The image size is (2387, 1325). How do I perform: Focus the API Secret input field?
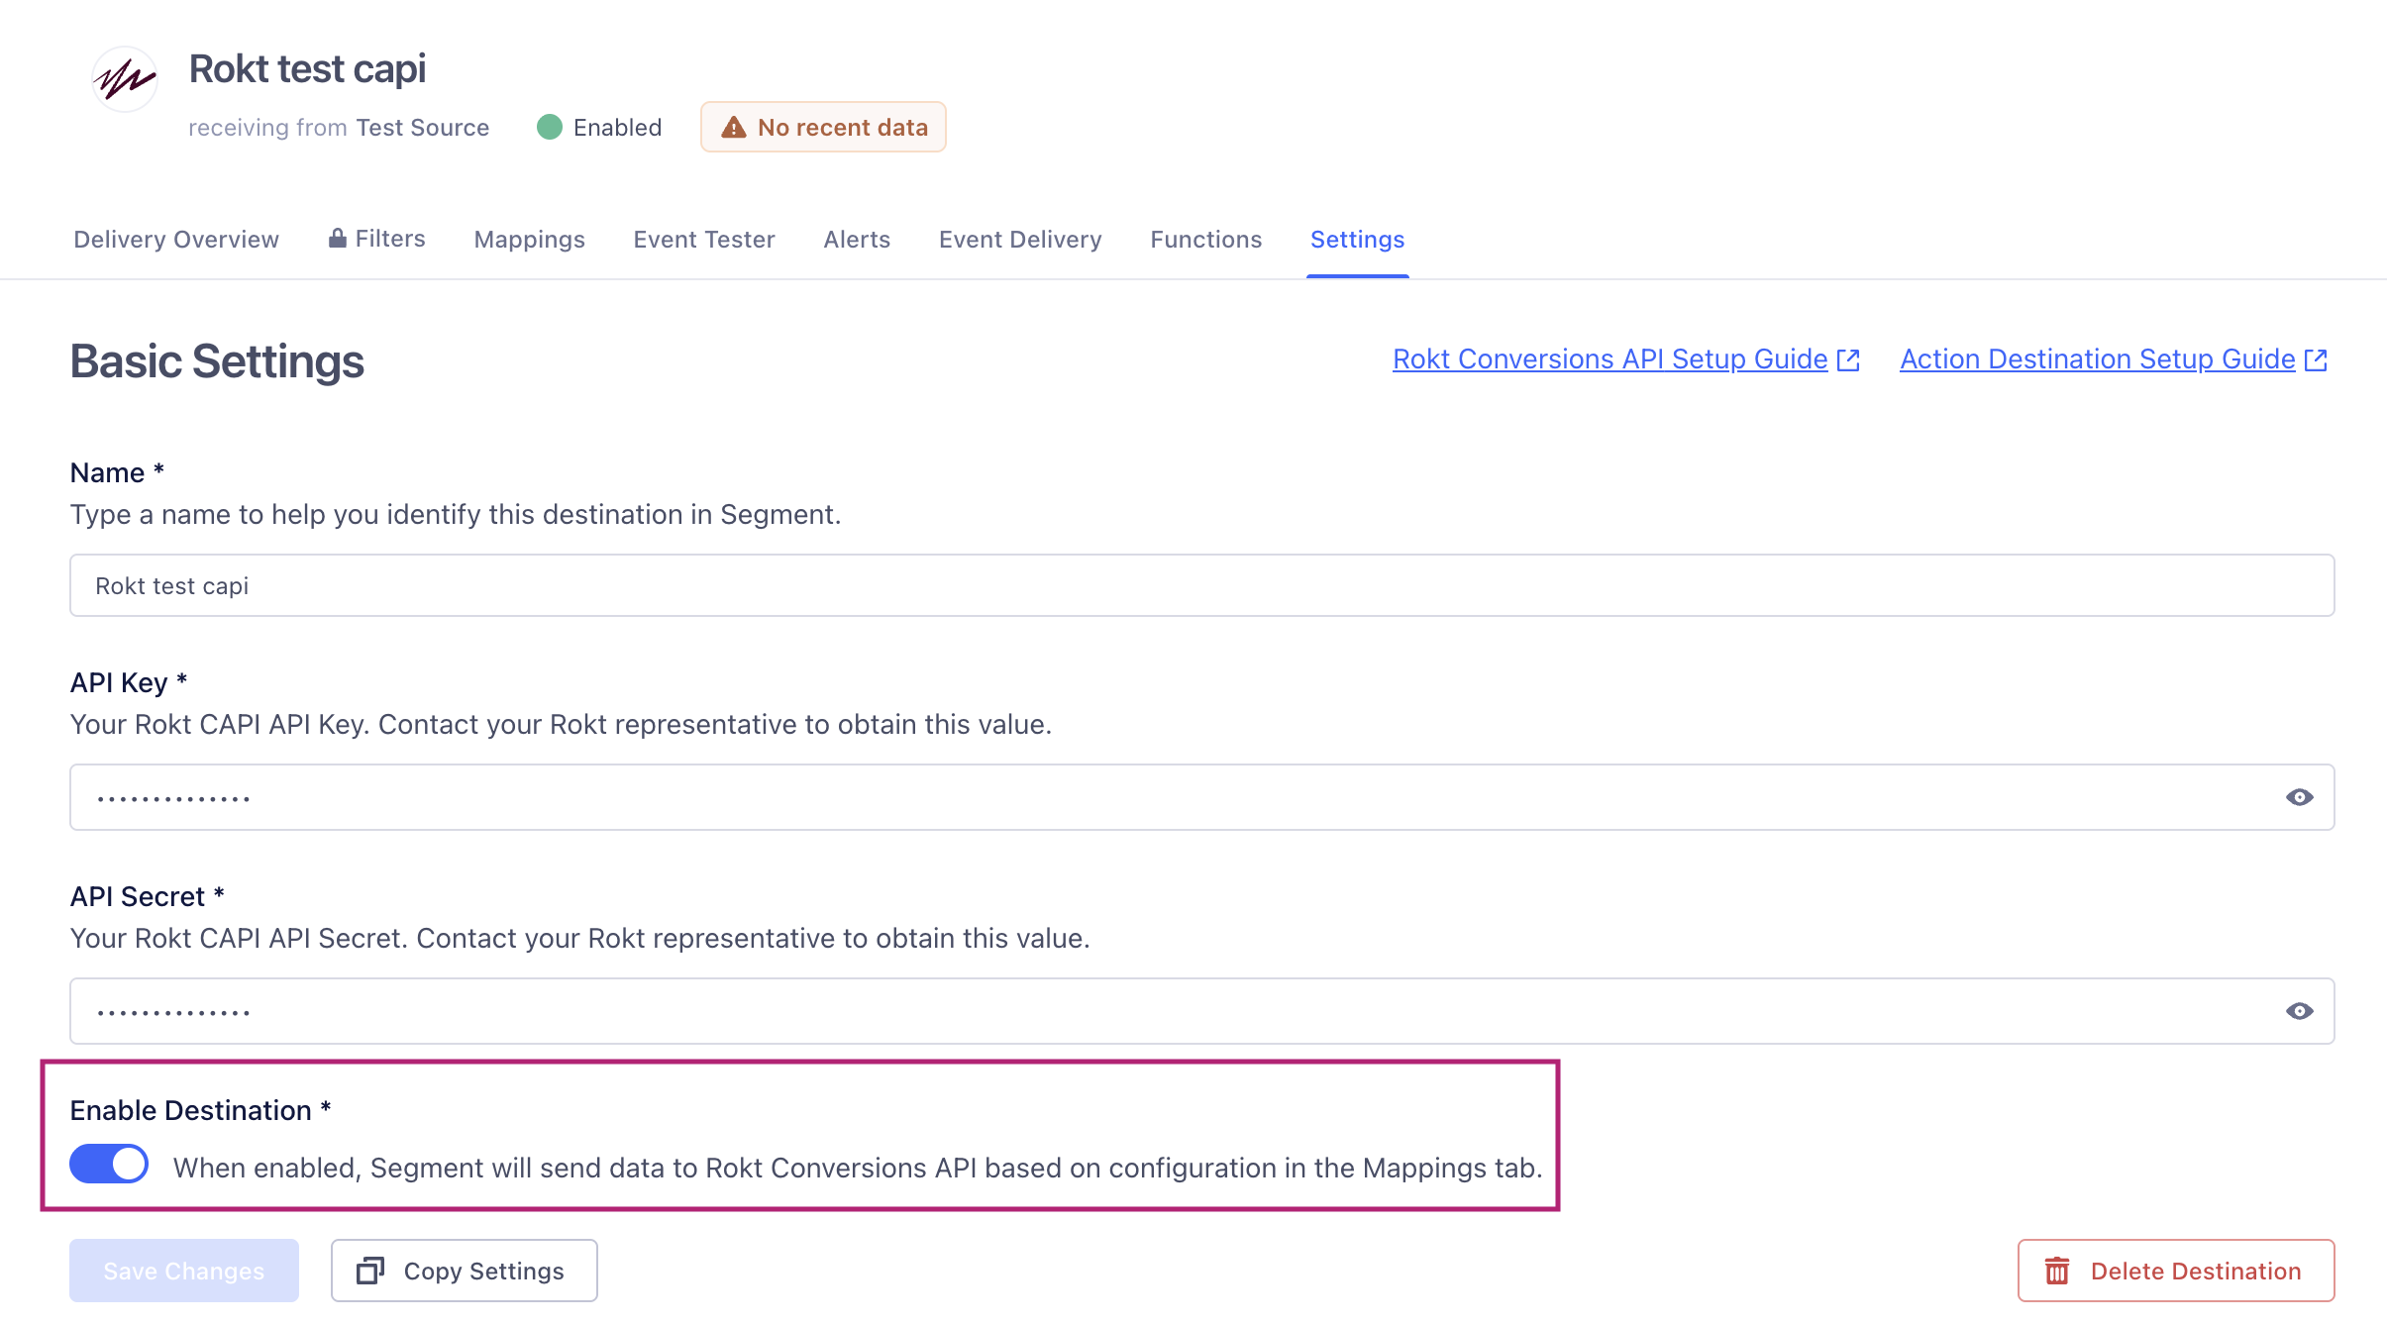(x=1169, y=1011)
